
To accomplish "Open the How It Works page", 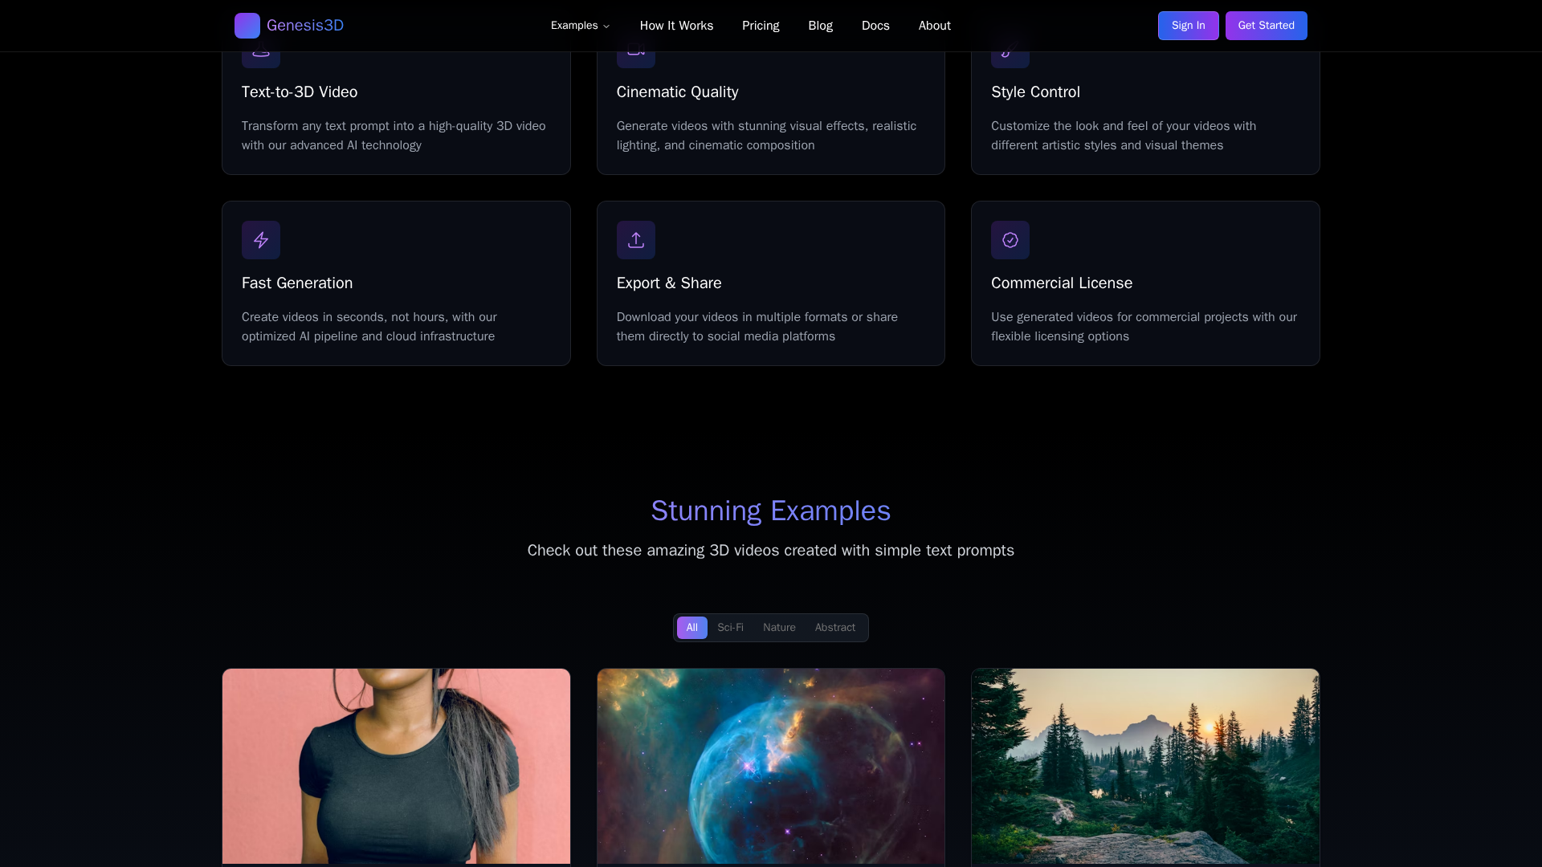I will click(676, 26).
